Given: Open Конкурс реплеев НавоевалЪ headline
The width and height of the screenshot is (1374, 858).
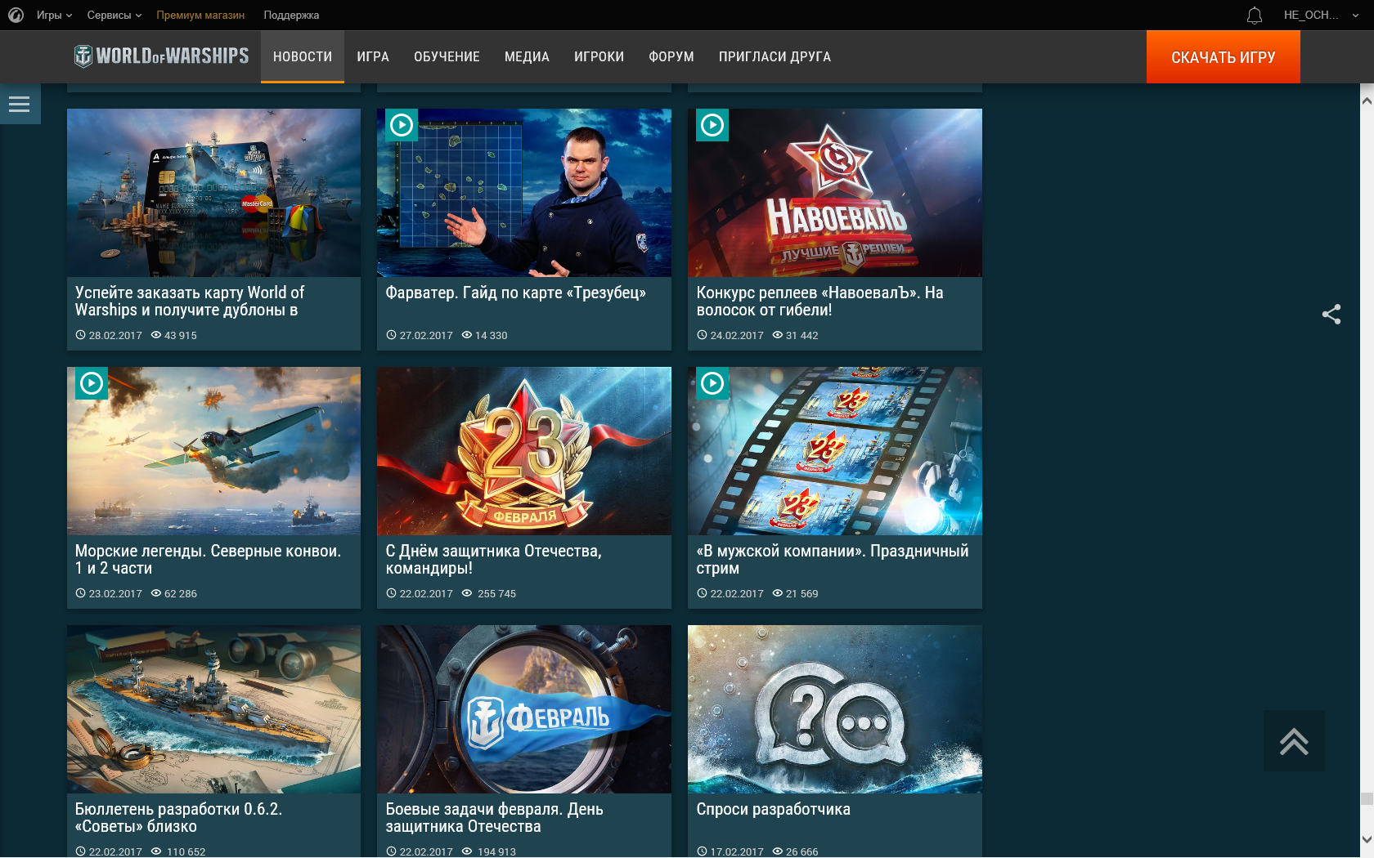Looking at the screenshot, I should (819, 301).
